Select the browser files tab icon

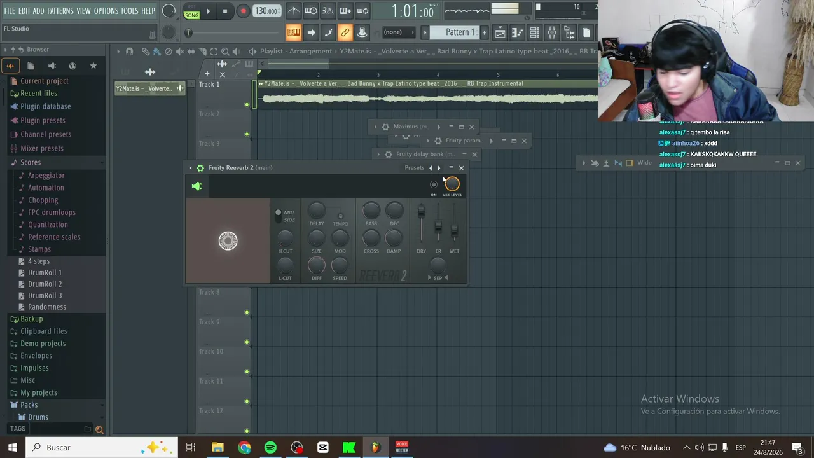tap(31, 66)
